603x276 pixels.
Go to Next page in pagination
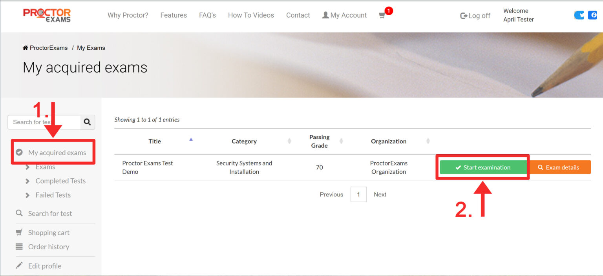click(x=380, y=194)
